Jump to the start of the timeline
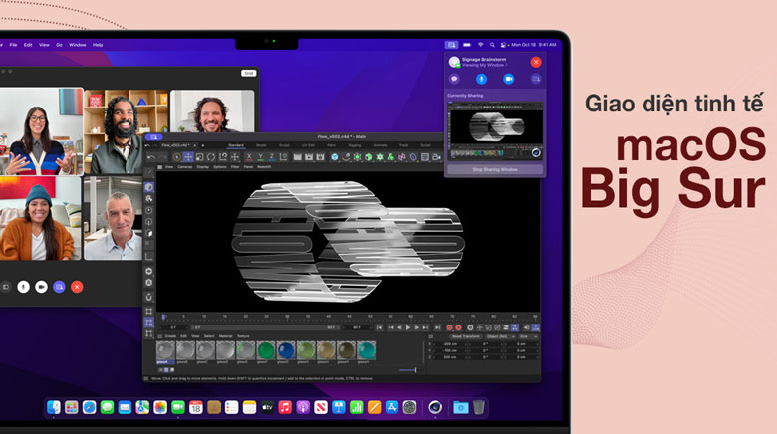777x434 pixels. [x=380, y=327]
